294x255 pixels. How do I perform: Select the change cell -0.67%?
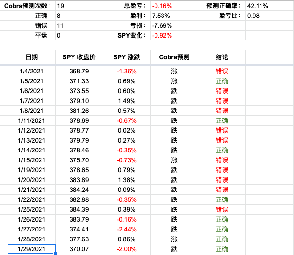[x=127, y=120]
